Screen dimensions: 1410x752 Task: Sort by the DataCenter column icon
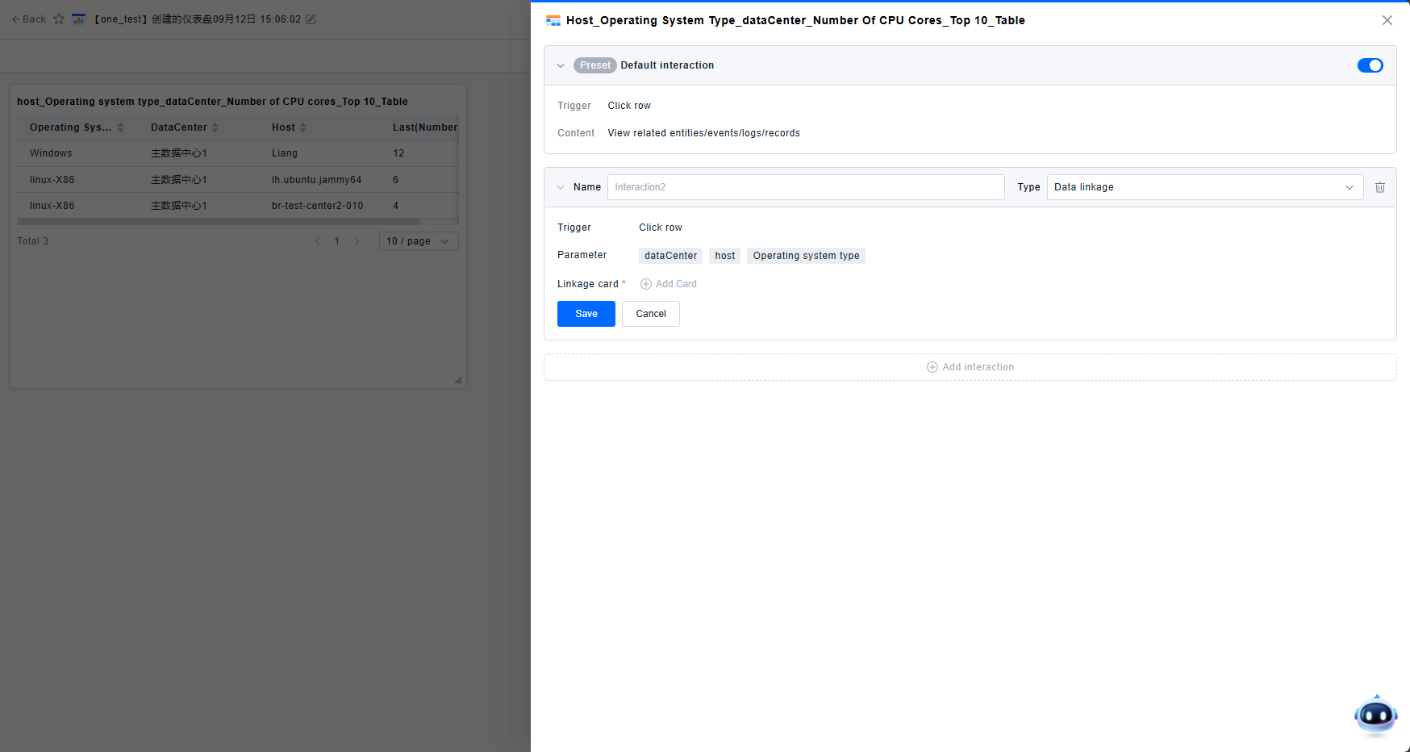coord(215,127)
